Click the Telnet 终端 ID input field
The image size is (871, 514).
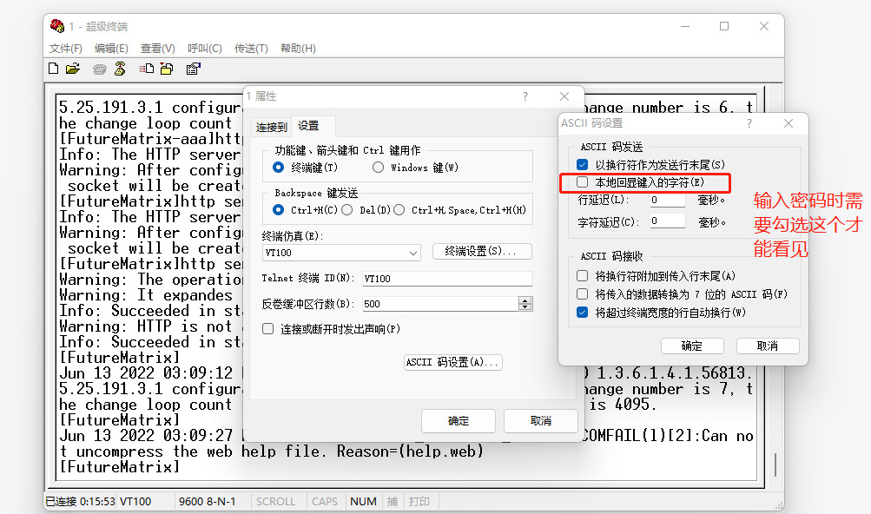click(447, 278)
